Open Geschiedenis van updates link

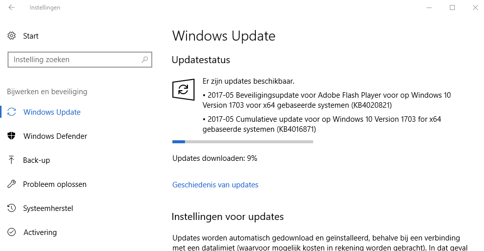[x=215, y=185]
